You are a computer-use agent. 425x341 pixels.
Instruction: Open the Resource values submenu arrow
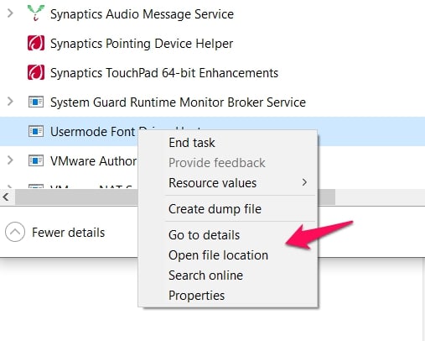[x=304, y=182]
